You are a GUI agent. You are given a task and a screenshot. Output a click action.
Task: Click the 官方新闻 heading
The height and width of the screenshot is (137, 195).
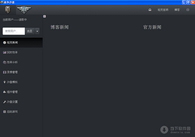pyautogui.click(x=152, y=27)
